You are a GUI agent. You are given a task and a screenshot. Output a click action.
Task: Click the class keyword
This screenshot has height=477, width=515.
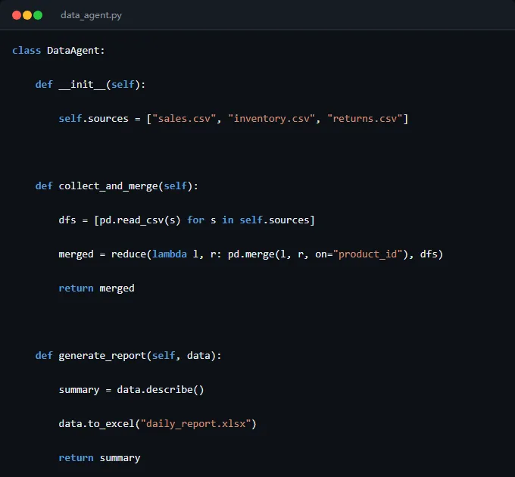(x=27, y=51)
